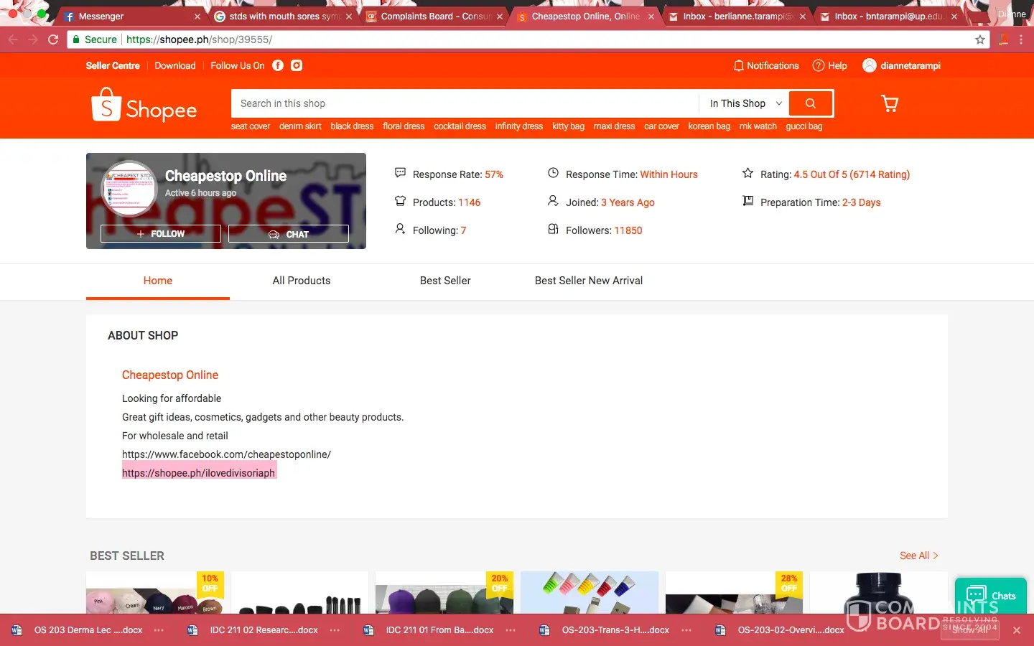The height and width of the screenshot is (646, 1034).
Task: Close the Complaints Board tab
Action: pos(500,17)
